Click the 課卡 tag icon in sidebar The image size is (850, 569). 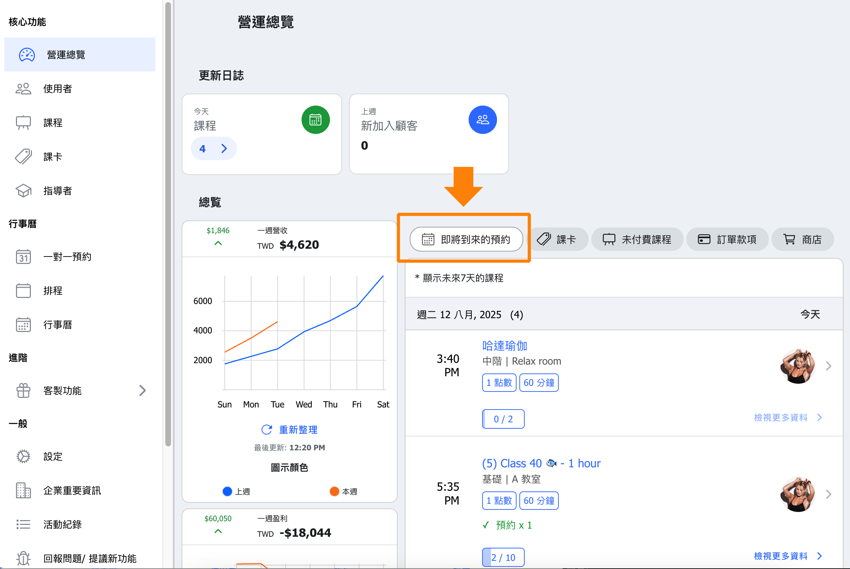click(x=23, y=157)
